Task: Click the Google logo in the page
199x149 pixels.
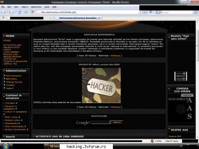Action: pos(83,123)
